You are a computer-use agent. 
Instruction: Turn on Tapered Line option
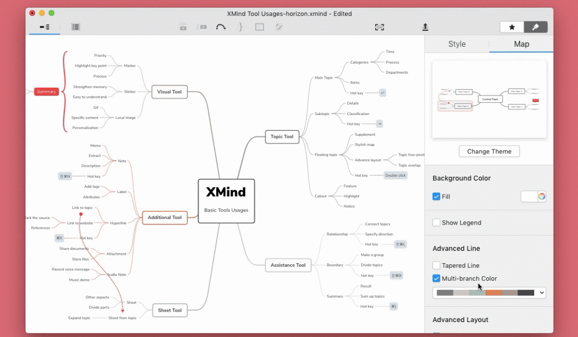tap(436, 265)
